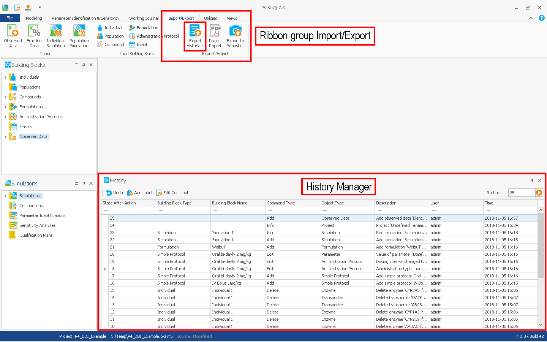This screenshot has height=342, width=547.
Task: Open the quick access toolbar customize dropdown
Action: point(40,7)
